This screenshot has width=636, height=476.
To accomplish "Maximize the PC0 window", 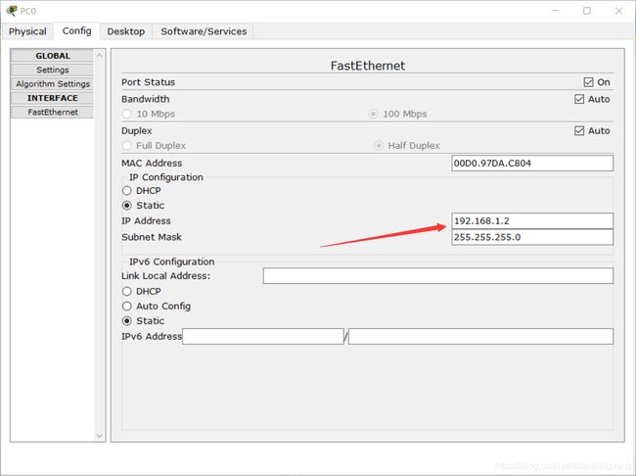I will (586, 11).
